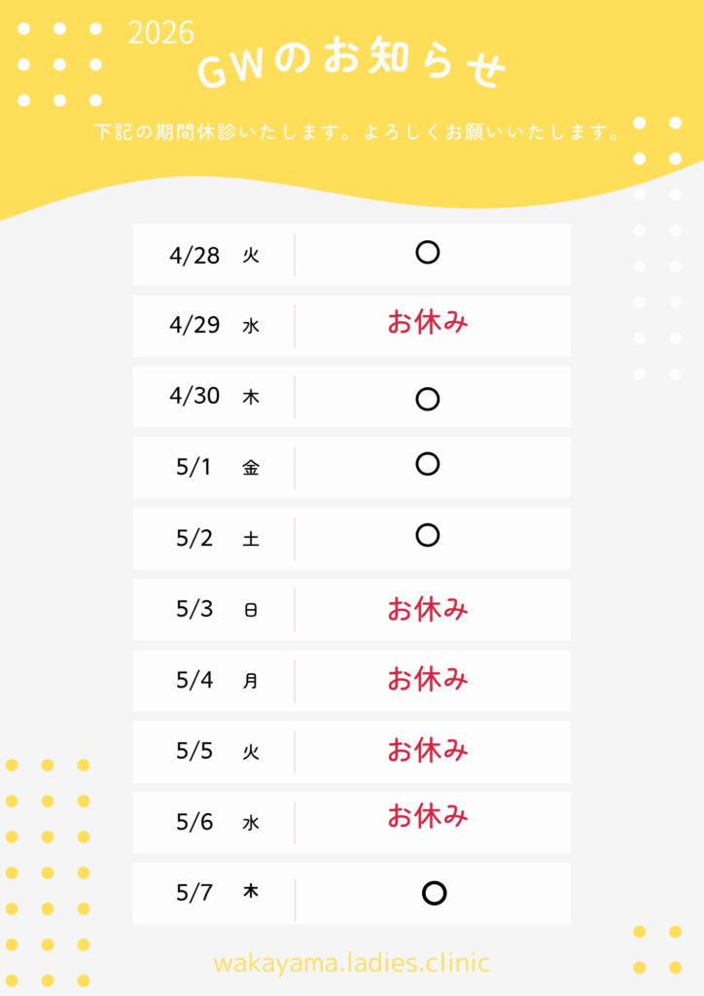The width and height of the screenshot is (704, 996).
Task: Select the お休み label for 5/6
Action: point(428,816)
